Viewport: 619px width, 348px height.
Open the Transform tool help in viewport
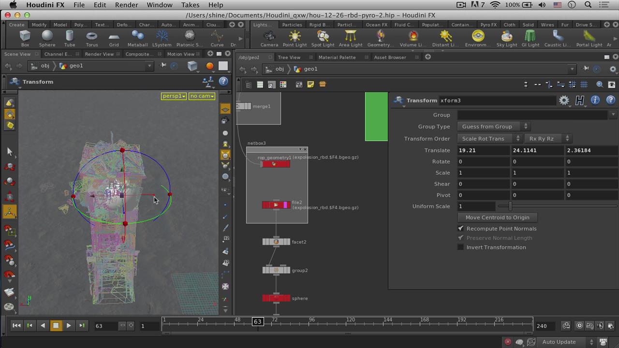[x=223, y=82]
